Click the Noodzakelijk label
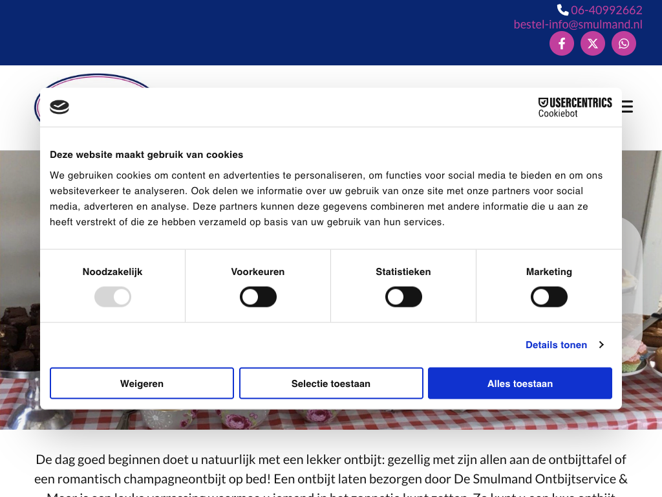This screenshot has height=497, width=662. pyautogui.click(x=112, y=272)
